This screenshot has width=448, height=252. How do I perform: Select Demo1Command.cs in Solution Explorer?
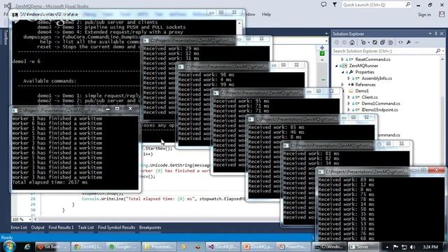pos(381,104)
